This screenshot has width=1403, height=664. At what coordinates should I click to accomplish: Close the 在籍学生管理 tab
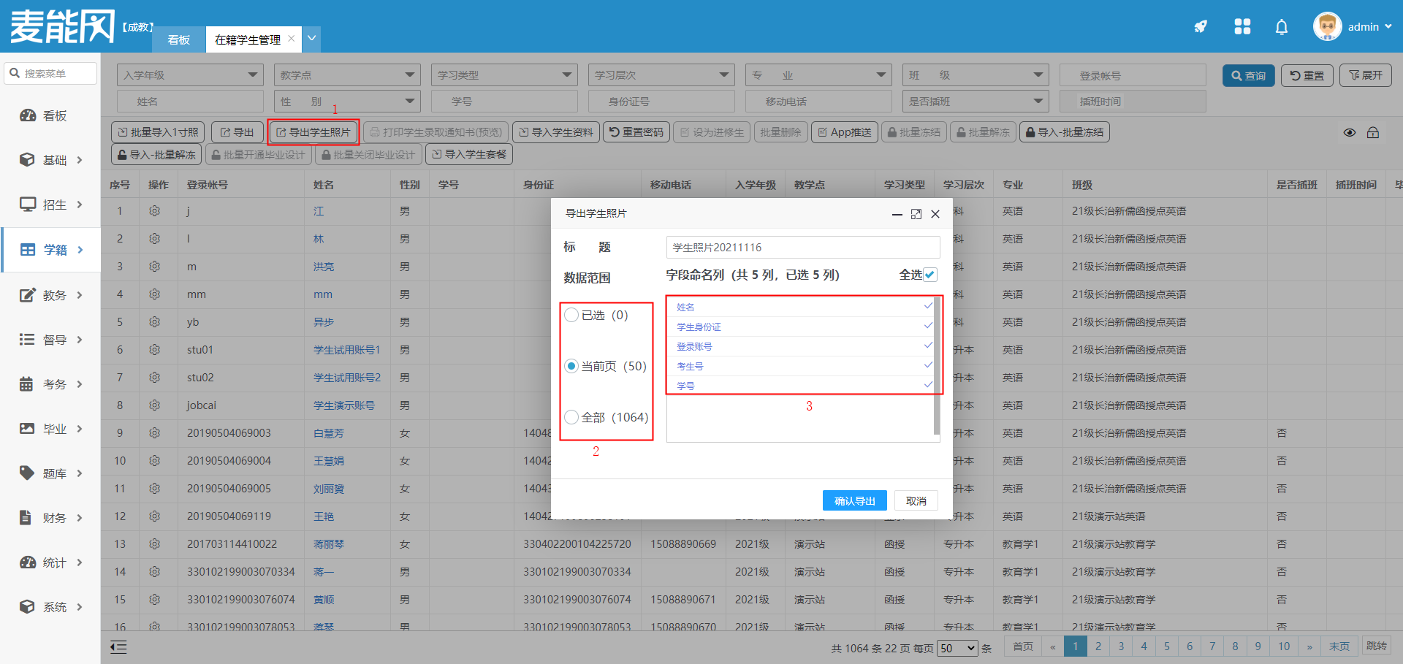[x=292, y=39]
